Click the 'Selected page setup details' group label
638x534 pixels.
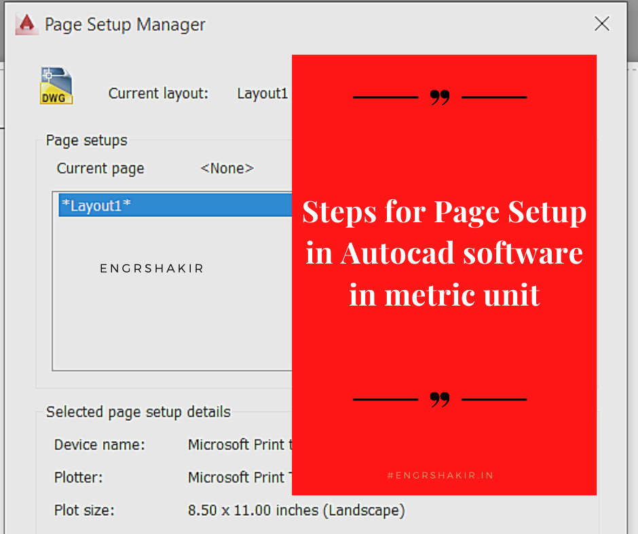(138, 412)
